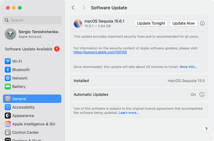
Task: Select Accessibility in the sidebar
Action: tap(32, 107)
